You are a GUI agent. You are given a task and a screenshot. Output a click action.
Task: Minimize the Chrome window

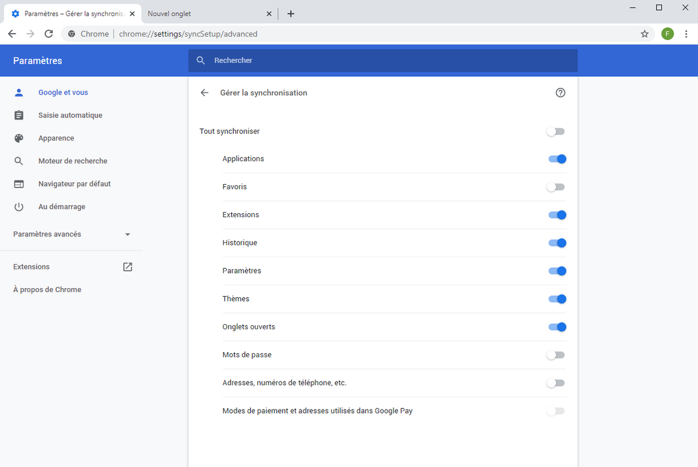pos(632,8)
